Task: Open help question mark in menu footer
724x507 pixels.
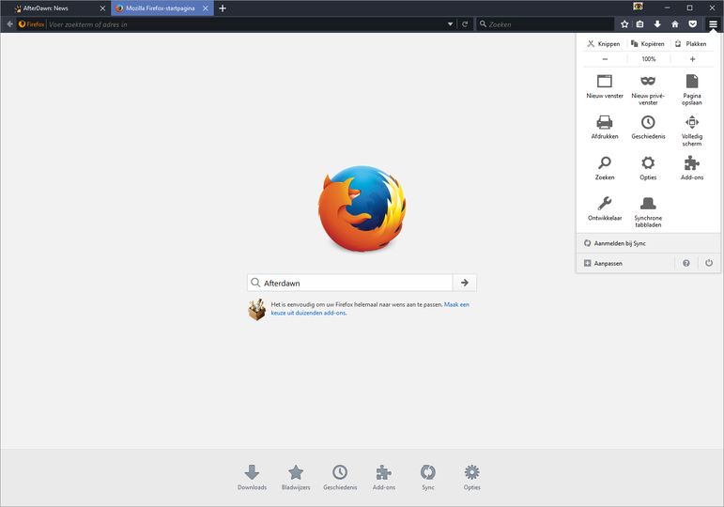Action: 686,263
